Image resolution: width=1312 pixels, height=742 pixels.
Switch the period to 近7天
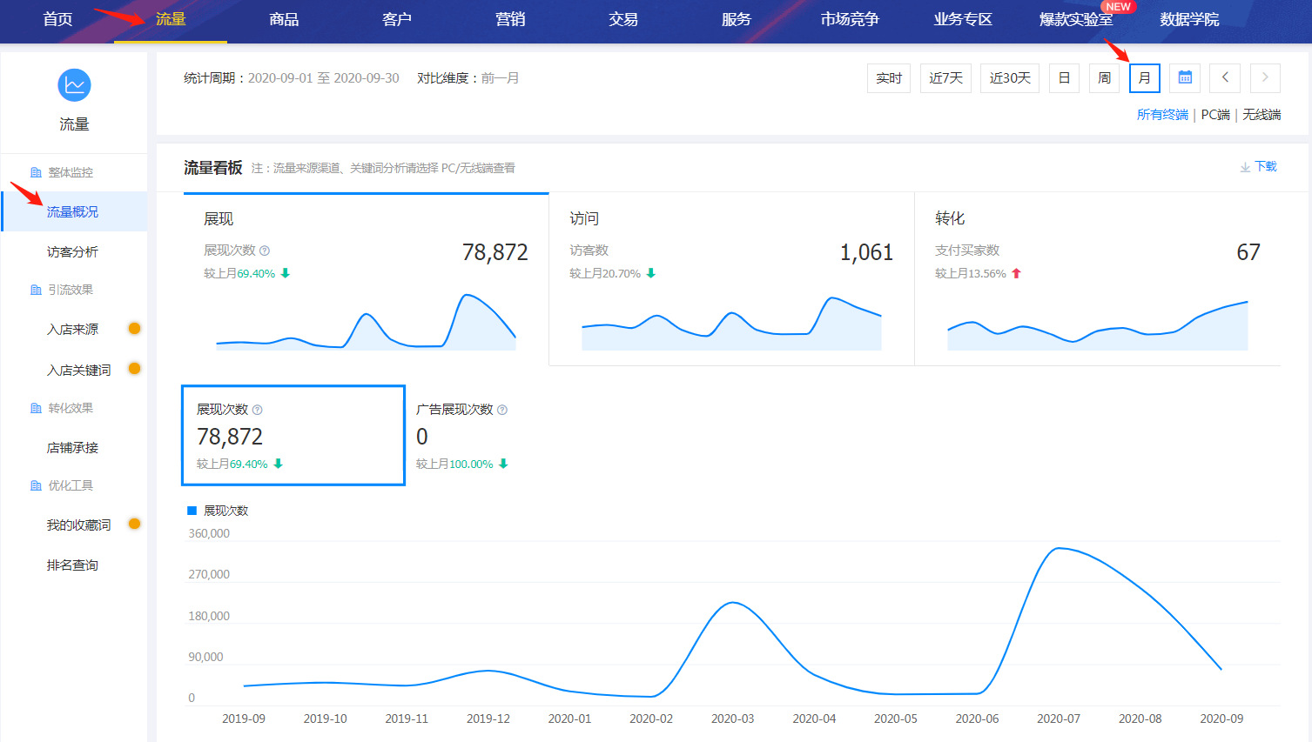[945, 78]
